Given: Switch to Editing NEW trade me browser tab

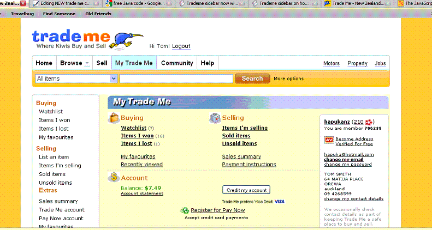Looking at the screenshot, I should point(66,3).
